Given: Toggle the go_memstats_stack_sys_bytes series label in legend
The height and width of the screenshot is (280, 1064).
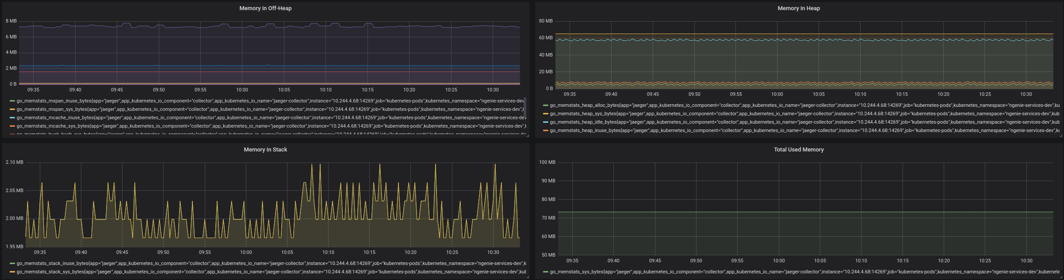Looking at the screenshot, I should coord(271,272).
